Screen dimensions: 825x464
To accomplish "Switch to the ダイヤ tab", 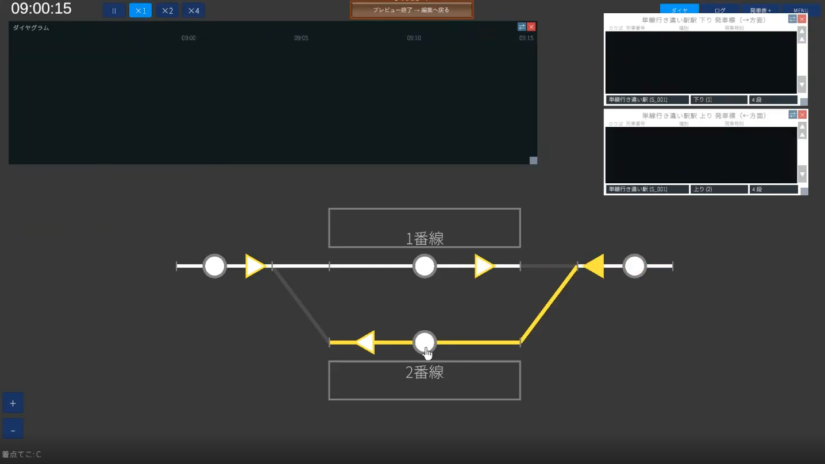I will click(679, 10).
